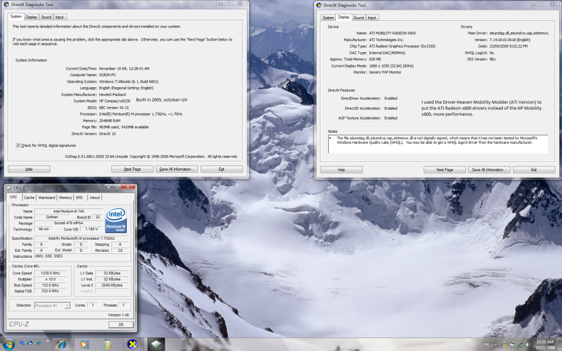This screenshot has height=351, width=562.
Task: Switch to Sound tab in left DirectX window
Action: coord(46,17)
